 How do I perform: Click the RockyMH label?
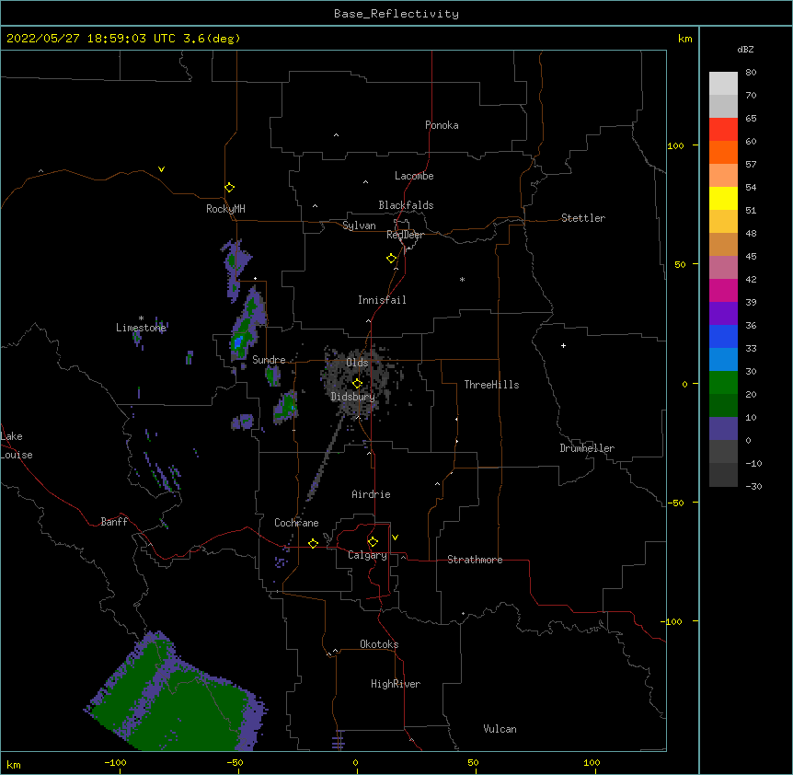tap(225, 209)
